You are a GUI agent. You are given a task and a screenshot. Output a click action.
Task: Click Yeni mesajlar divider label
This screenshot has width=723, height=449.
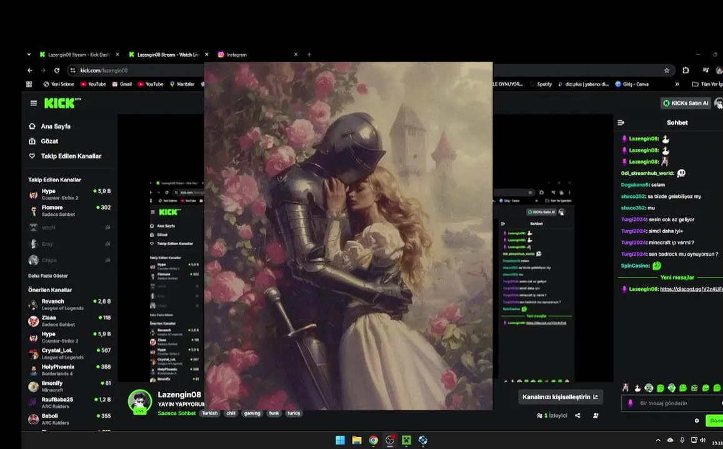pos(677,278)
